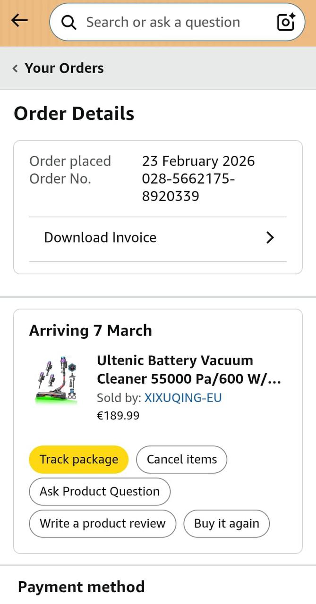Click the magnifying glass search icon
The width and height of the screenshot is (316, 604).
click(69, 22)
